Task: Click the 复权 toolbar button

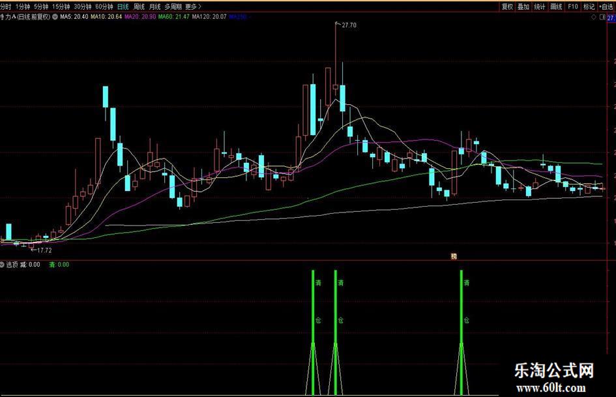Action: pyautogui.click(x=507, y=7)
